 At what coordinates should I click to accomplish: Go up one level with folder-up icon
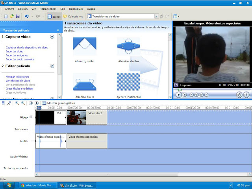pyautogui.click(x=162, y=16)
